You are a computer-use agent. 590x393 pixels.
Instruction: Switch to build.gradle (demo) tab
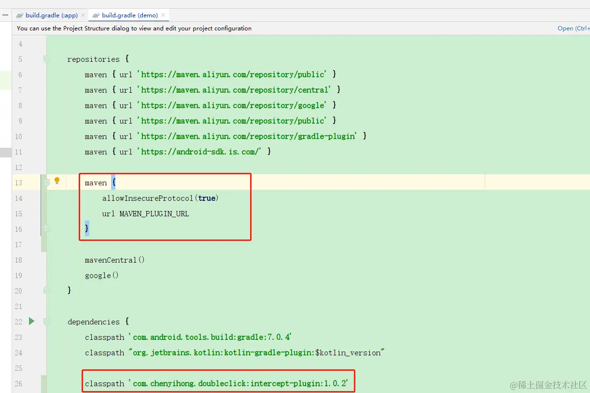coord(129,15)
